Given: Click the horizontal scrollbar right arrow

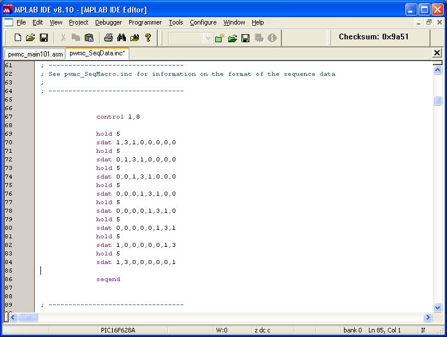Looking at the screenshot, I should pyautogui.click(x=428, y=317).
